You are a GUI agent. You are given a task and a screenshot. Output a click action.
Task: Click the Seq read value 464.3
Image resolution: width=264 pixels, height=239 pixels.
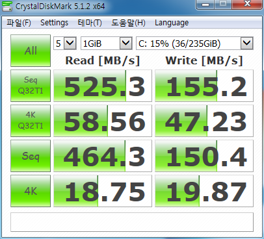point(103,156)
